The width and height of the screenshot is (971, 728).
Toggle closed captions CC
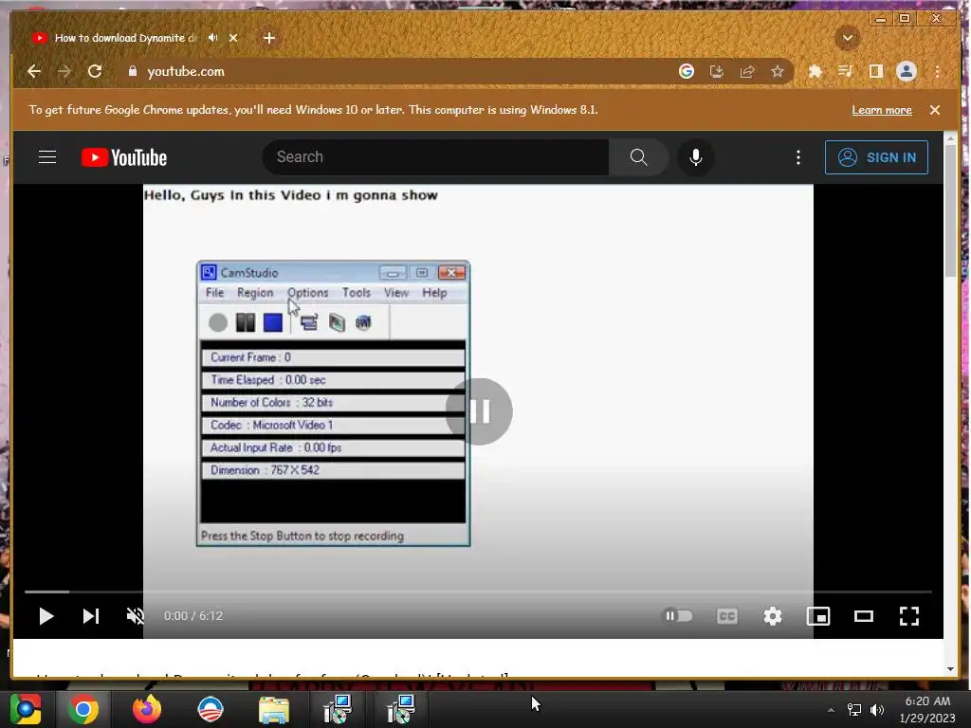click(x=726, y=616)
